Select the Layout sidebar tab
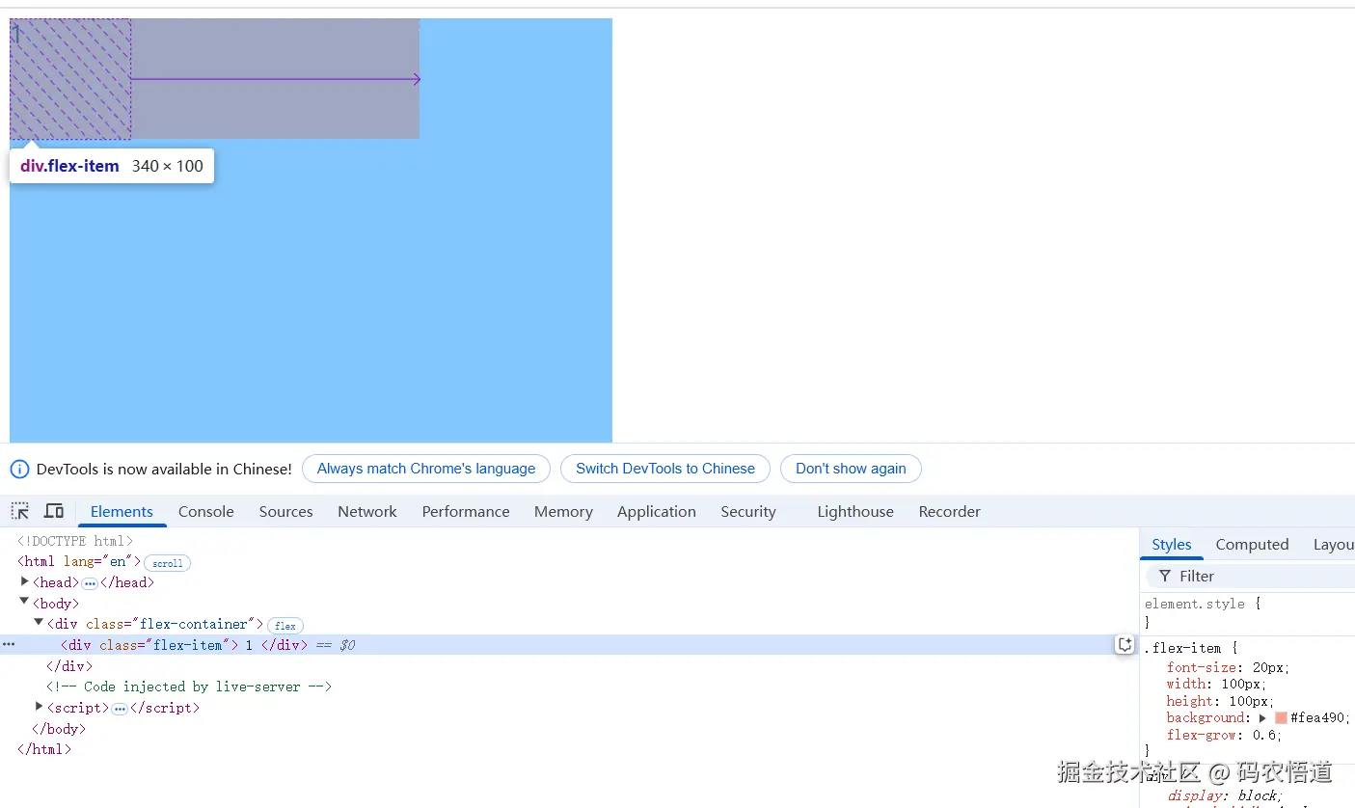This screenshot has width=1355, height=808. [1334, 545]
